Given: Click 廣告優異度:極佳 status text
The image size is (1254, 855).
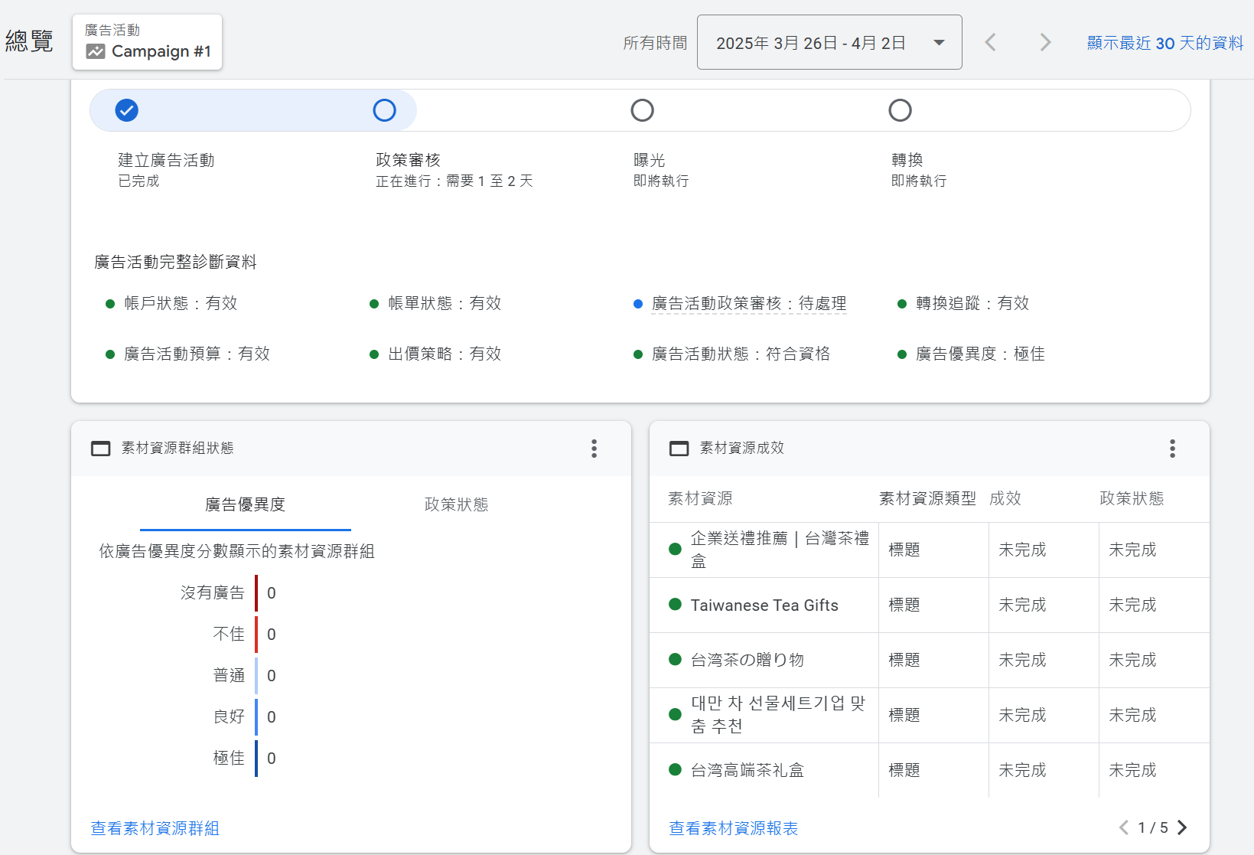Looking at the screenshot, I should (981, 354).
